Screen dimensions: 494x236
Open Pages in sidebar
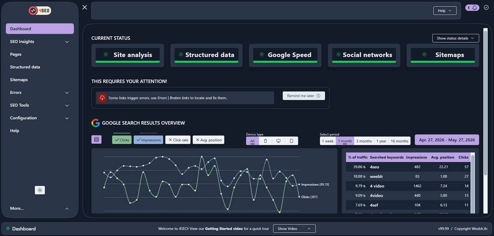click(x=40, y=54)
